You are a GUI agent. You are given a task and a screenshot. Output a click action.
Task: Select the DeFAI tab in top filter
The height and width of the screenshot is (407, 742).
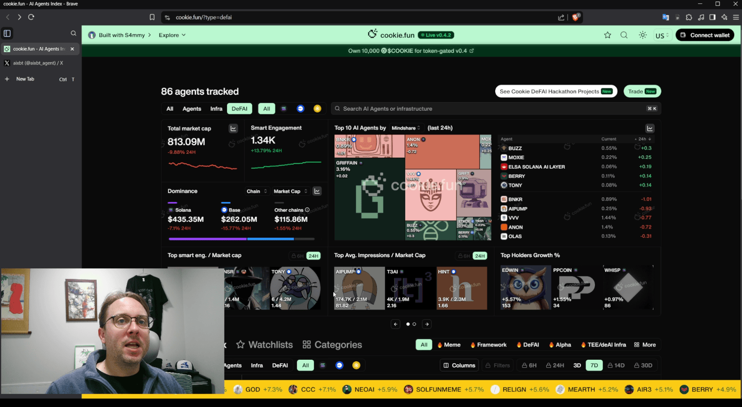[240, 109]
